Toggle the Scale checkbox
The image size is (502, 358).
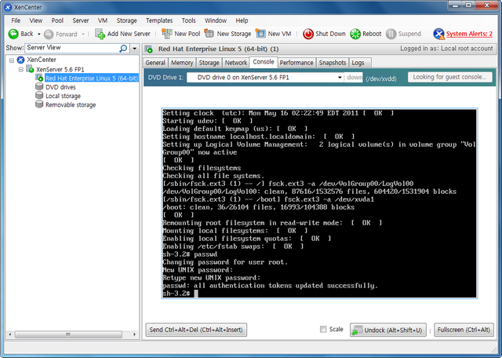323,329
